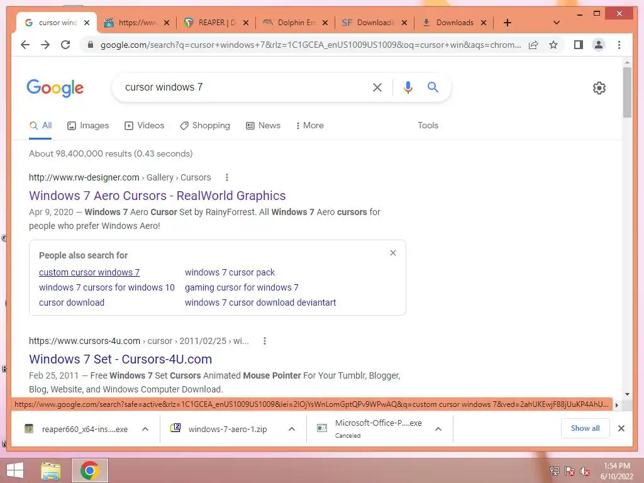Viewport: 644px width, 483px height.
Task: Select the All results filter
Action: click(x=40, y=125)
